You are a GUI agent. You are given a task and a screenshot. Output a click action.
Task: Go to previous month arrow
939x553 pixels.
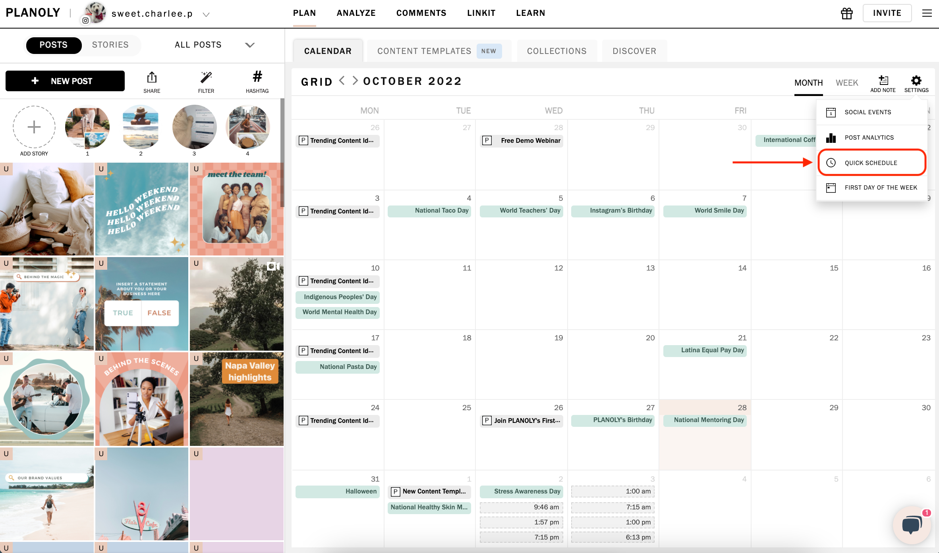click(342, 81)
